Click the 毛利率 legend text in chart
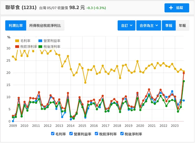This screenshot has height=143, width=195. coord(25,41)
